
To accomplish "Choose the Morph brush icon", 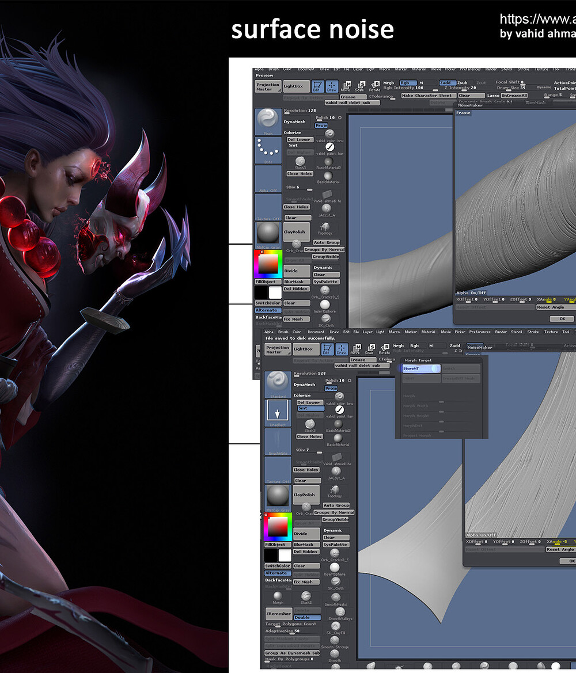I will [278, 597].
